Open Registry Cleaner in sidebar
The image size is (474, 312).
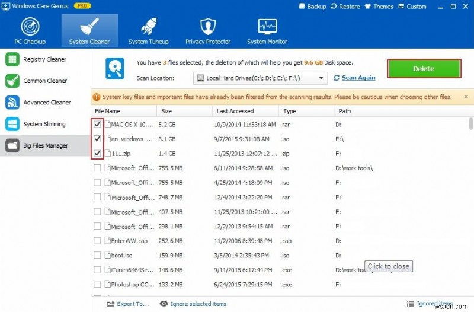[46, 59]
